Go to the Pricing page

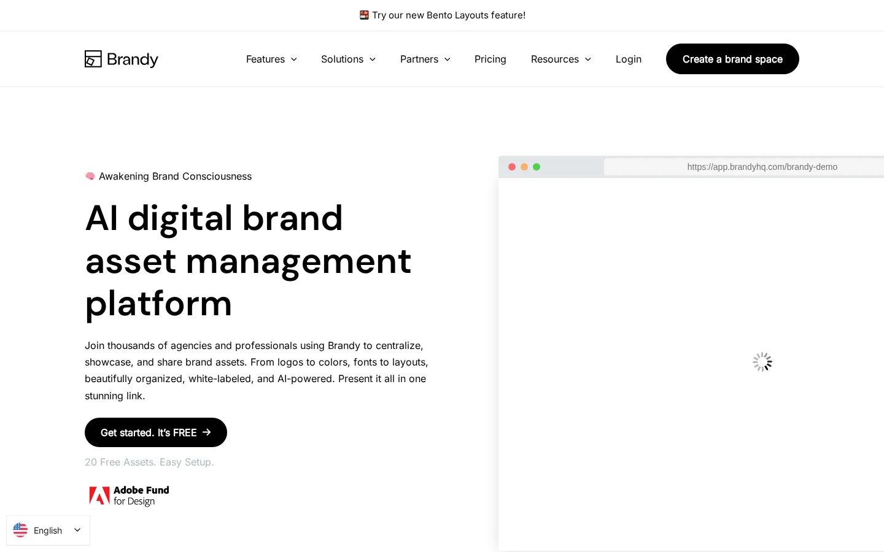point(490,59)
